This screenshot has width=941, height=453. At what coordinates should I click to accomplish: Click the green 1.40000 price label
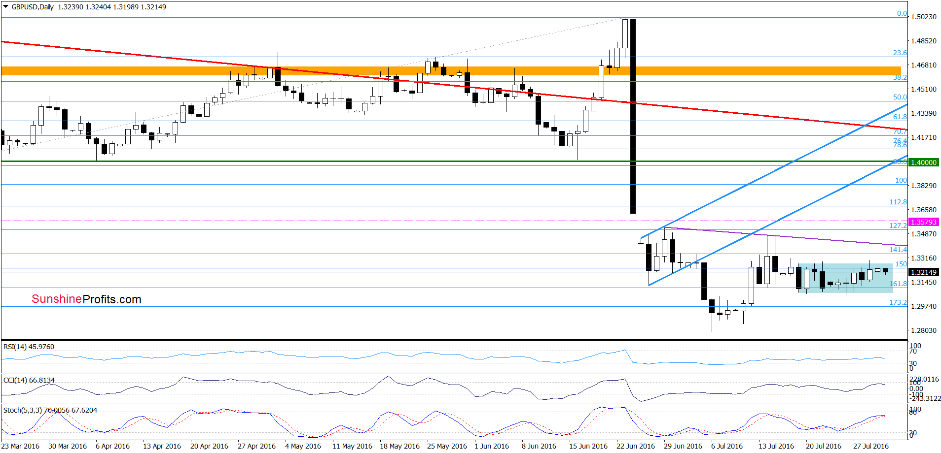pos(923,162)
